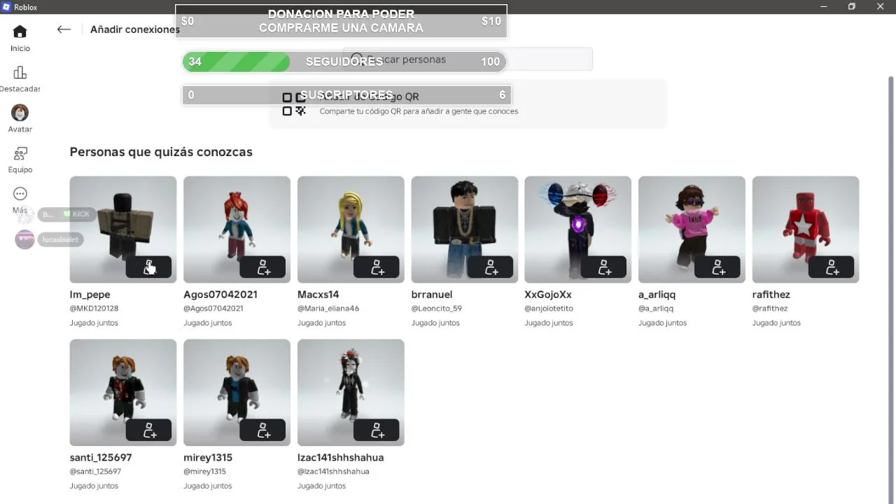
Task: Open a_arliqq avatar thumbnail
Action: 692,230
